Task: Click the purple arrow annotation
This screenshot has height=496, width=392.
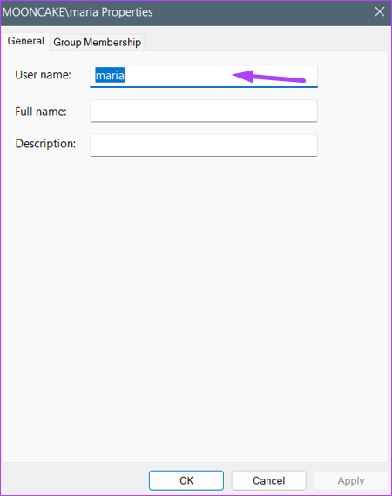Action: [268, 77]
